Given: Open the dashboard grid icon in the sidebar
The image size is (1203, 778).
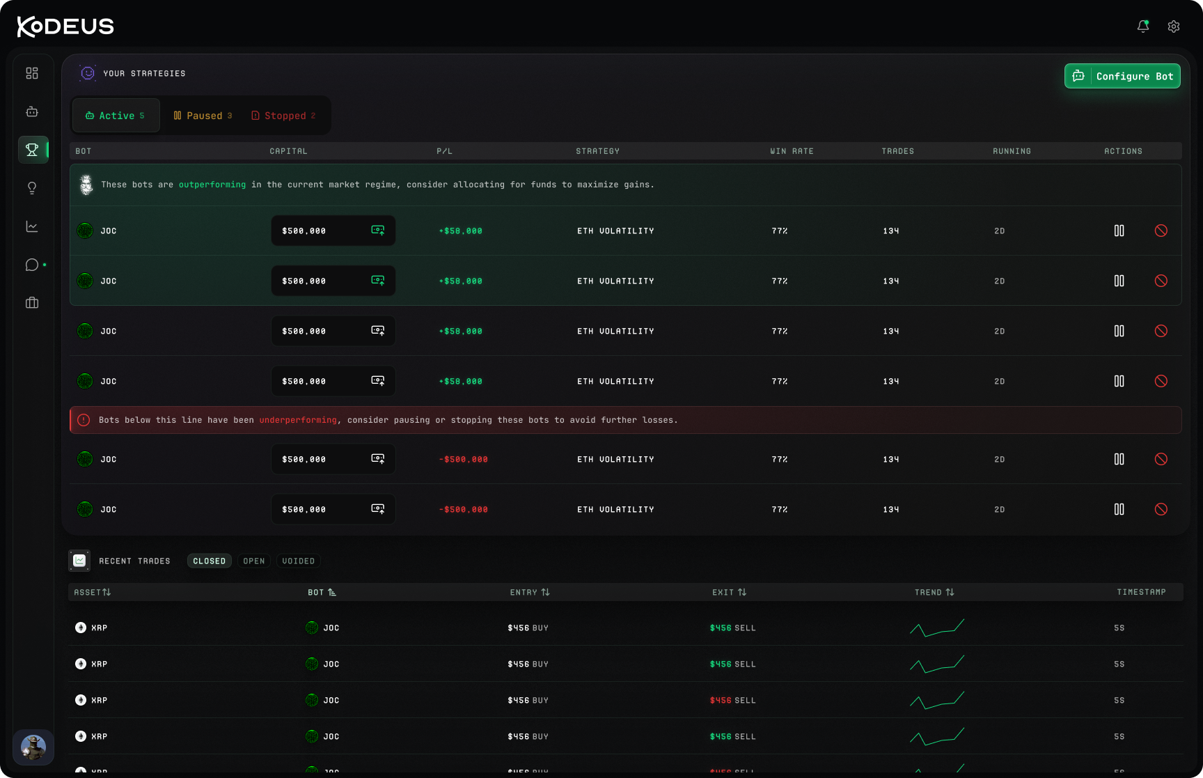Looking at the screenshot, I should click(32, 73).
